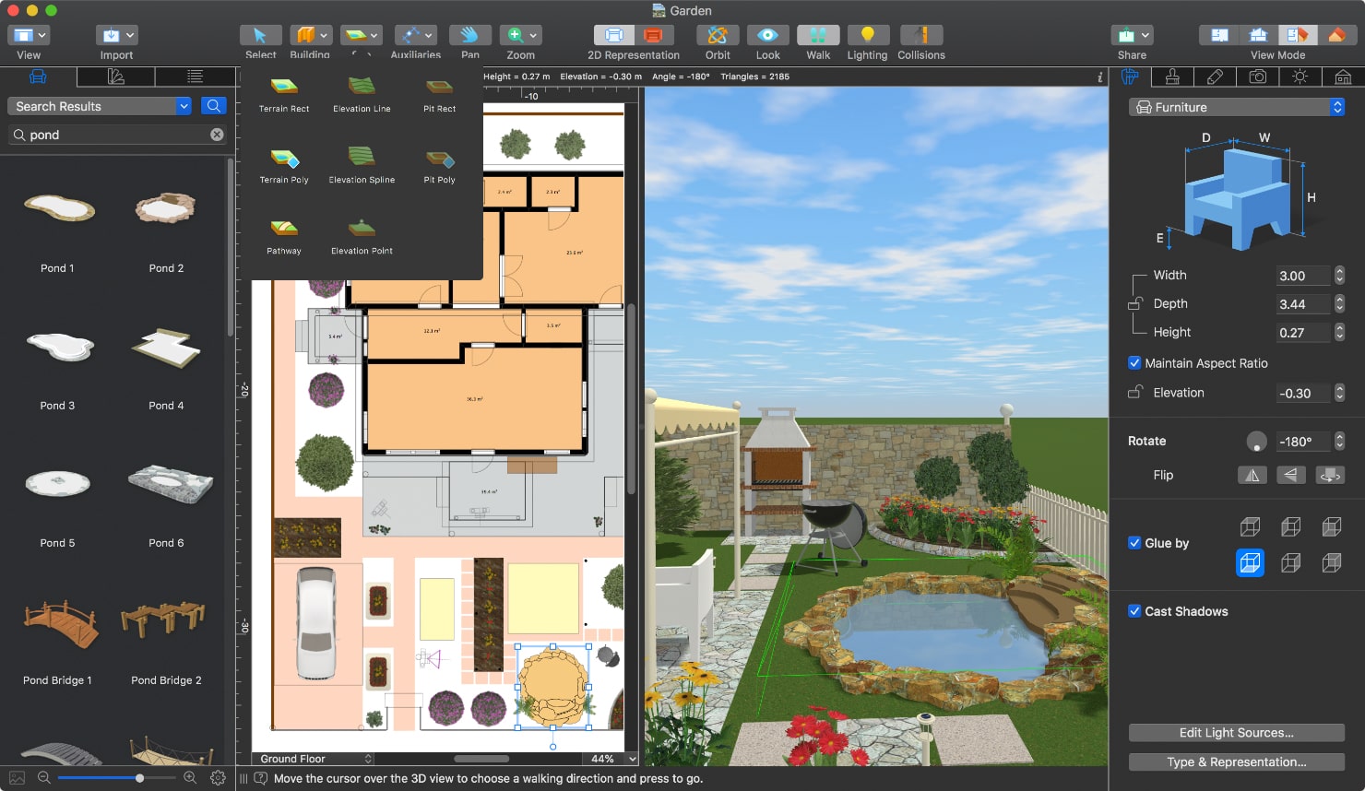Activate Walk mode in toolbar

coord(818,35)
